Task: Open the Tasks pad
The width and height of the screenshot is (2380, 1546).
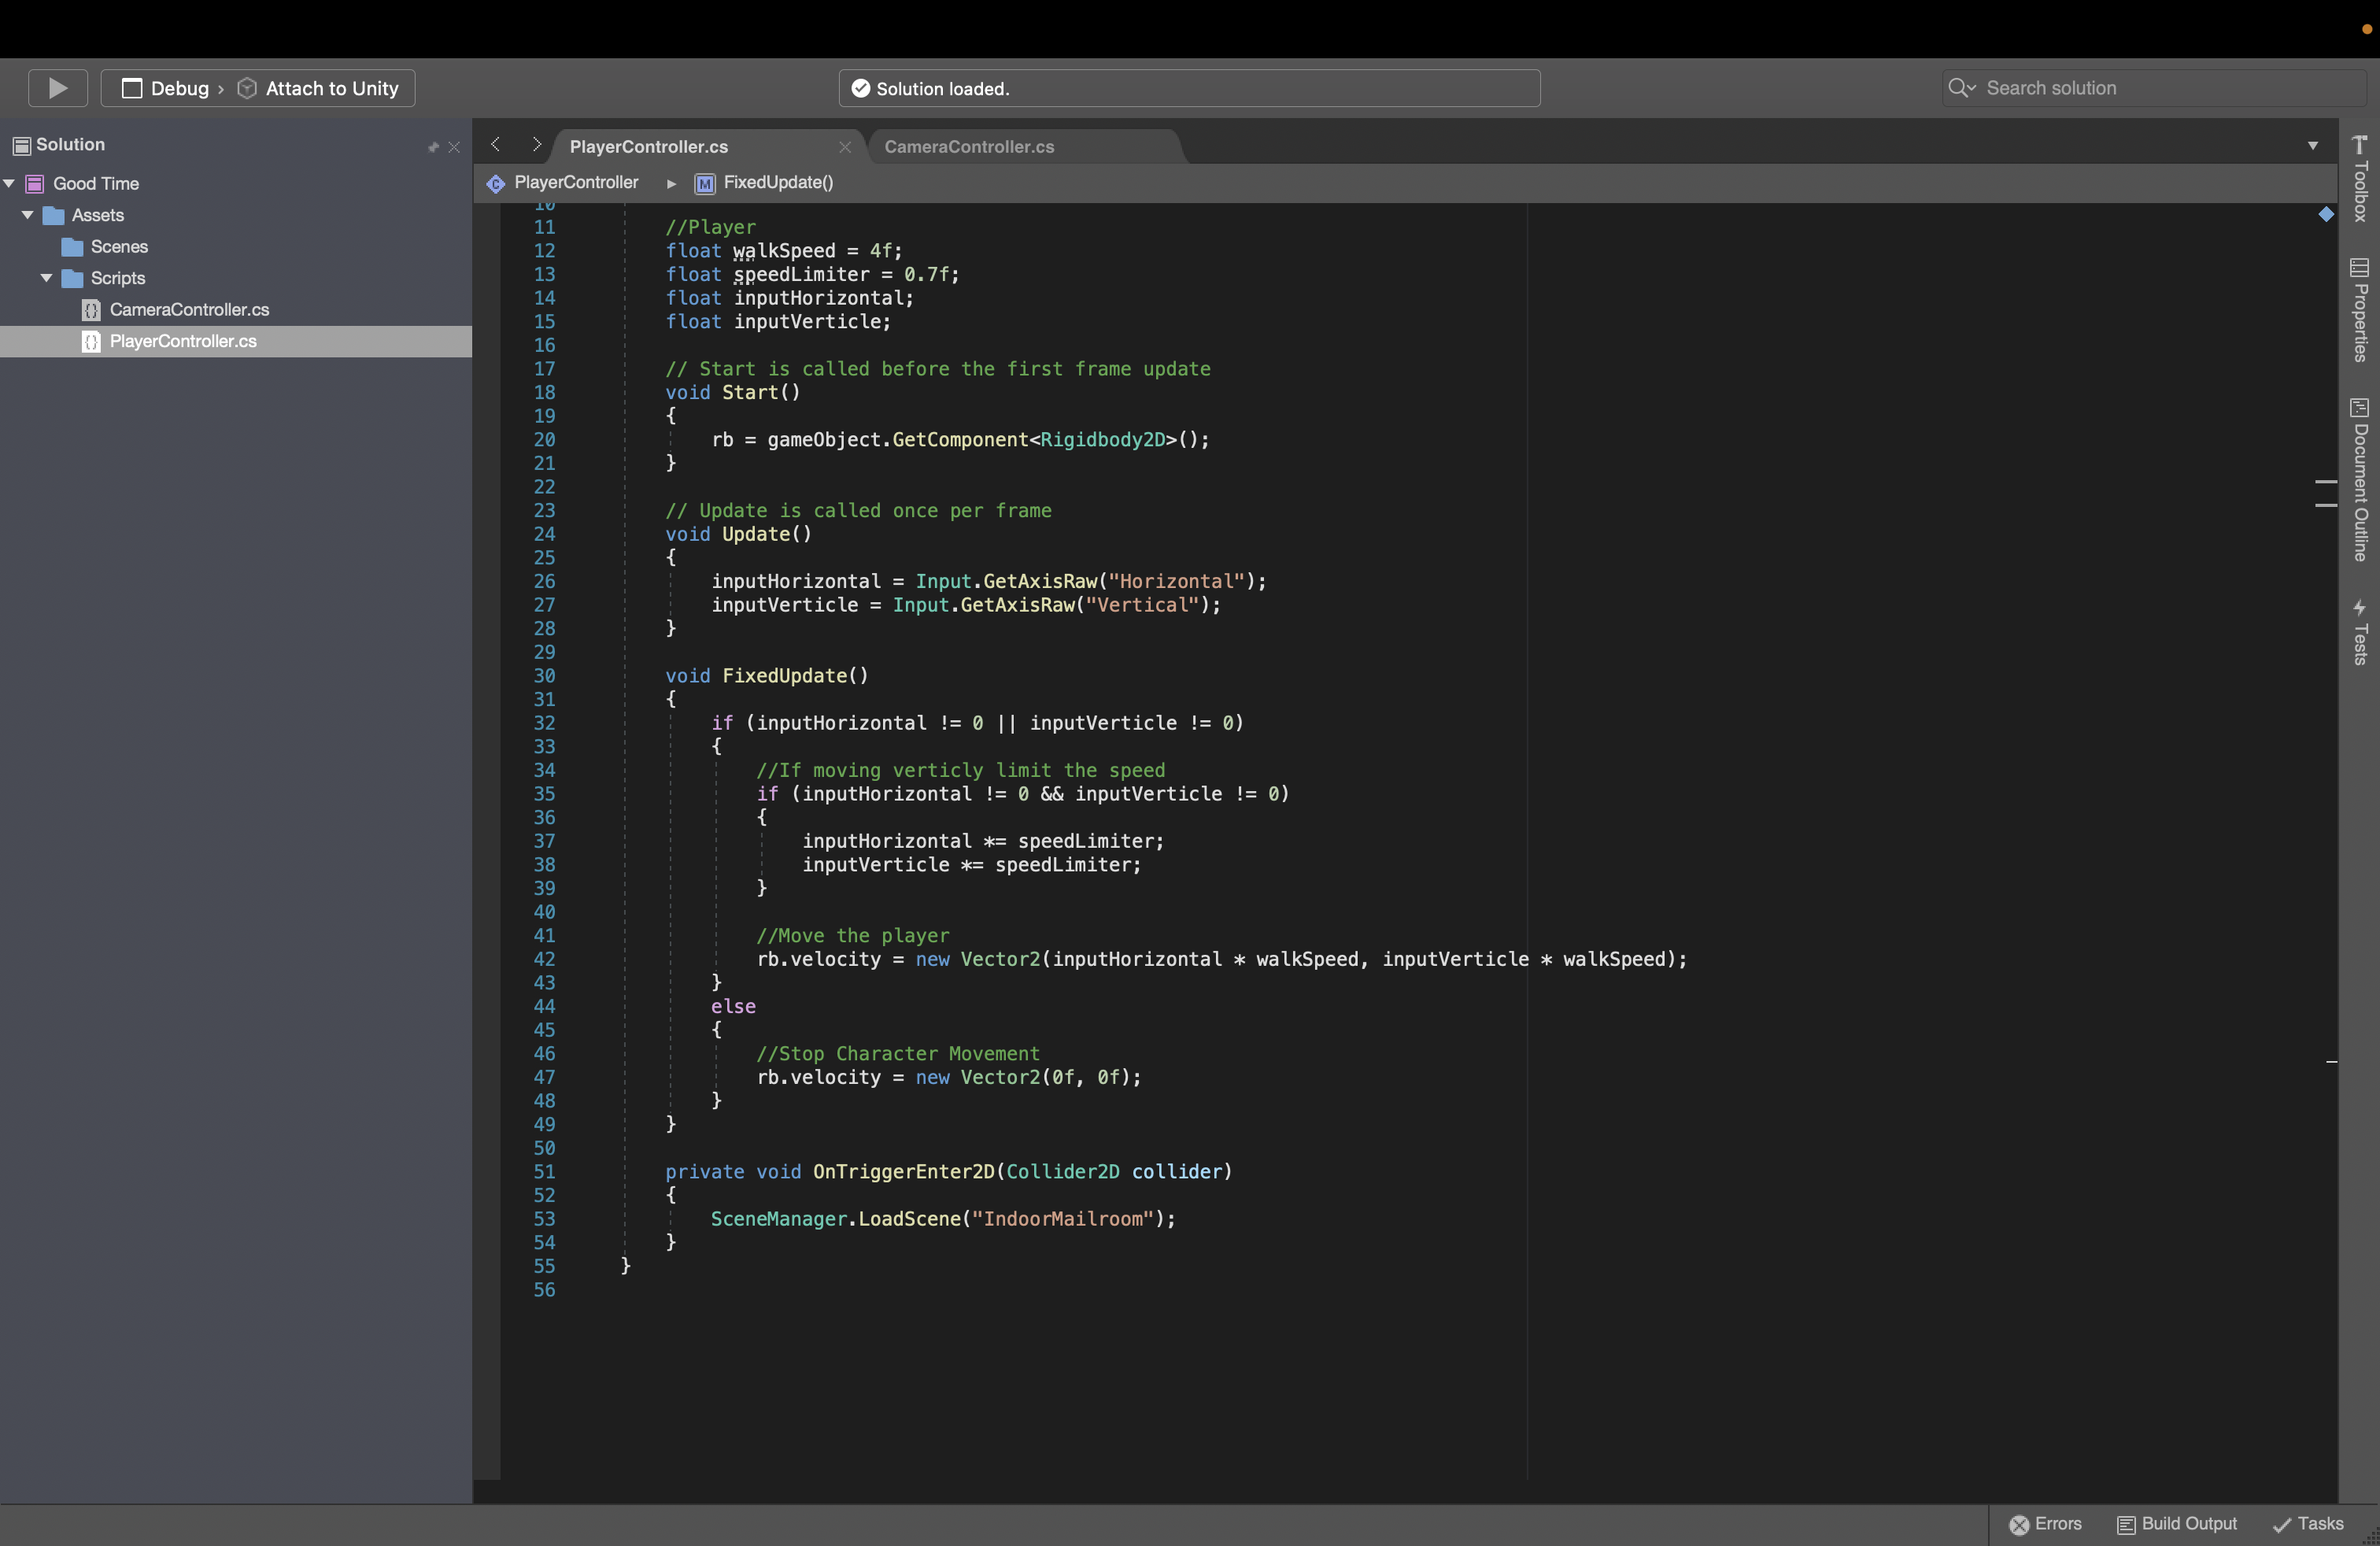Action: pos(2308,1524)
